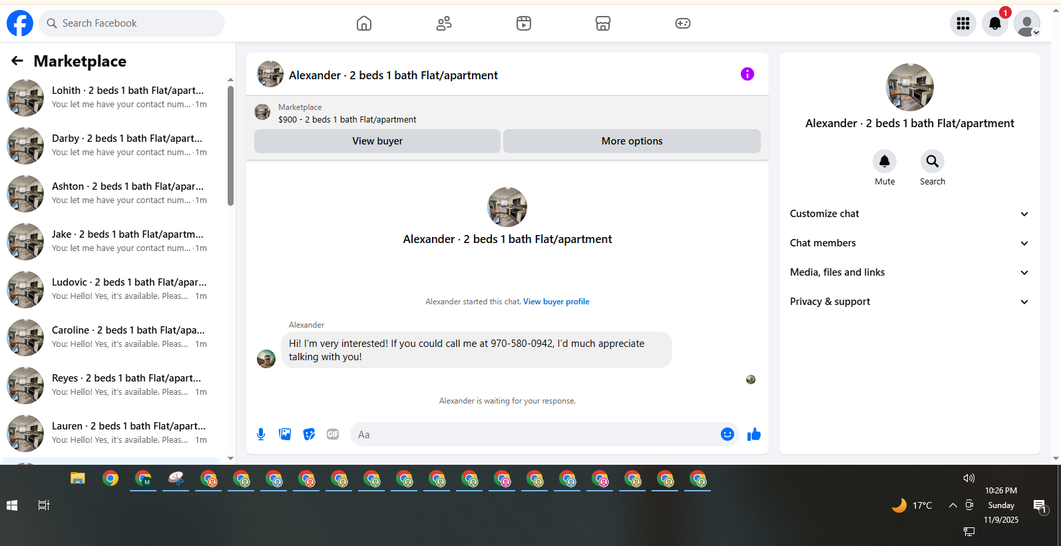
Task: Click the '$900 - 2 beds 1 bath Flat/apartment' listing text
Action: [x=347, y=120]
